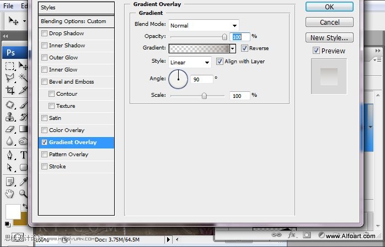Click the gradient preview swatch
This screenshot has height=247, width=385.
click(x=199, y=49)
